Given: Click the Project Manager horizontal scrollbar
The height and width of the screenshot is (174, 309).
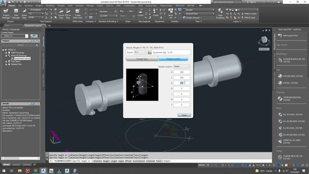Looking at the screenshot, I should click(x=20, y=158).
